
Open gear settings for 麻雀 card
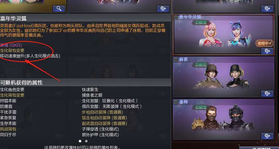tap(267, 93)
